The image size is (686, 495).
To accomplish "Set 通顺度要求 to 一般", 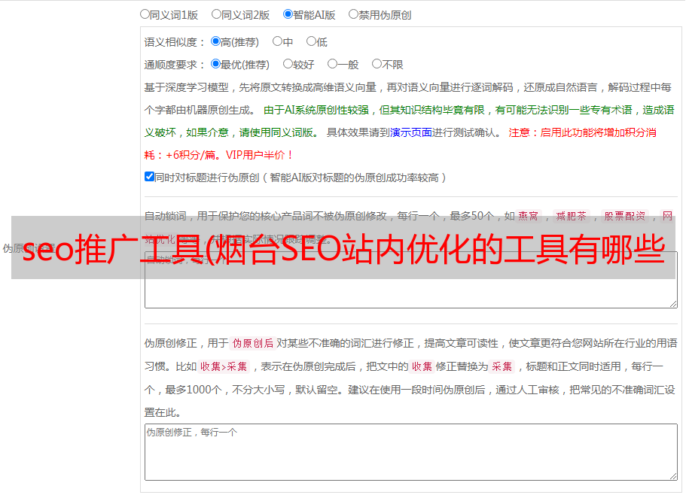I will tap(333, 64).
